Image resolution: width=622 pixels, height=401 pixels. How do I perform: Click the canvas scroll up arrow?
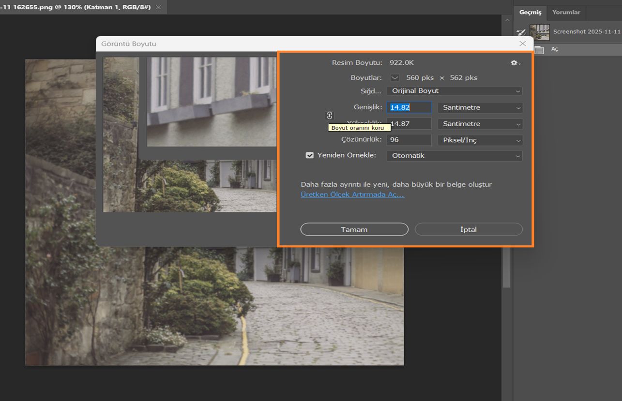tap(507, 20)
